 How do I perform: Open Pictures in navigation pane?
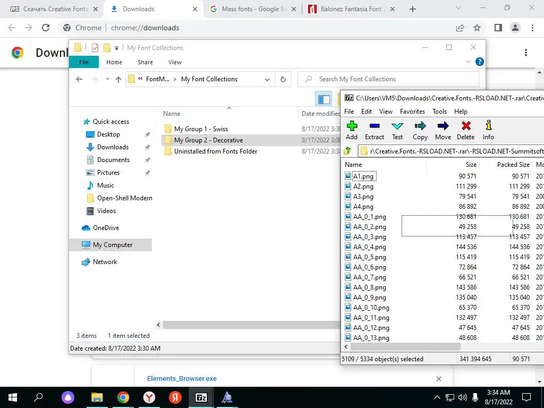[x=108, y=173]
